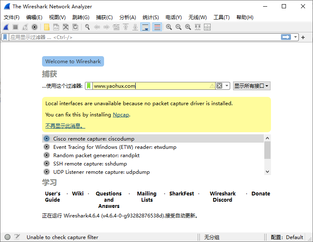Viewport: 313px width, 242px height.
Task: Open settings icon for ciscodump interface
Action: point(47,138)
